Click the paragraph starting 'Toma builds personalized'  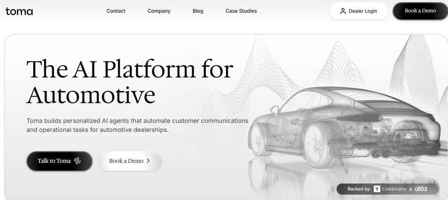pyautogui.click(x=138, y=125)
